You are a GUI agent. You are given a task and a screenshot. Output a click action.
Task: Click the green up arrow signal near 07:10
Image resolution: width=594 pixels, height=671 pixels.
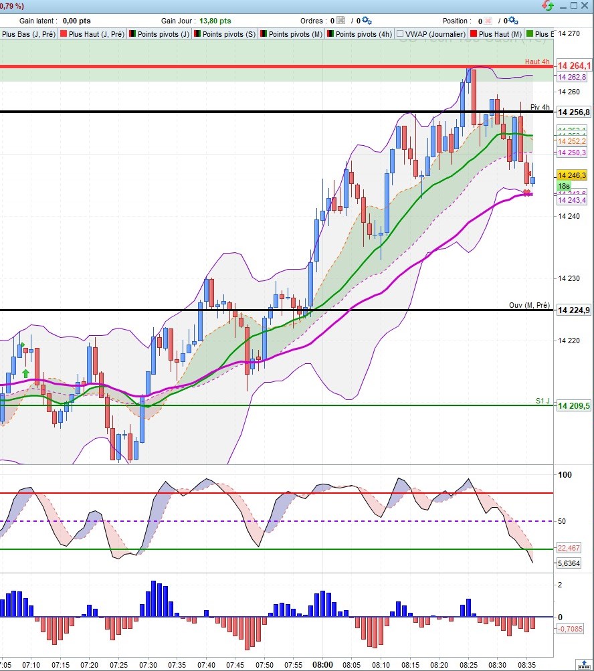pos(25,373)
